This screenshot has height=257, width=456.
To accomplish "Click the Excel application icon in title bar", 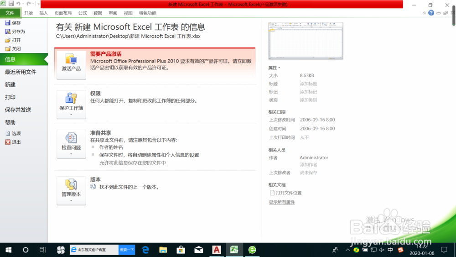I will coord(3,4).
